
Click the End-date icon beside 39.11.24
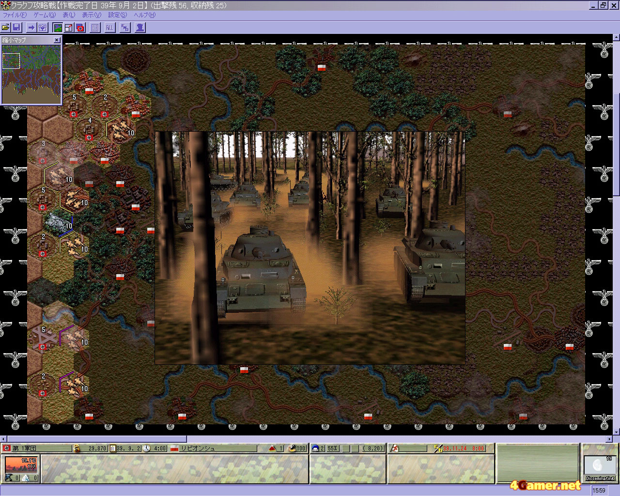click(439, 448)
